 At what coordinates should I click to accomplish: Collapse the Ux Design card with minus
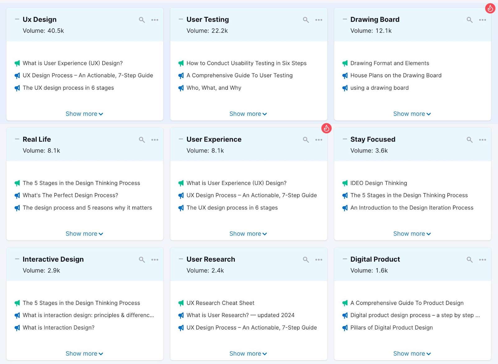tap(17, 19)
